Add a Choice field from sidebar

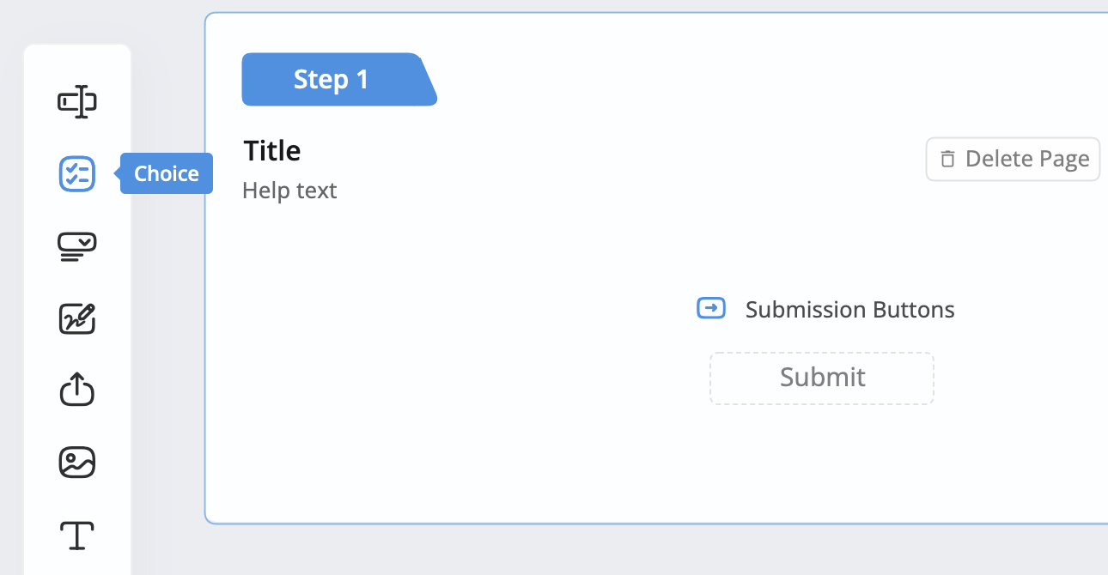click(77, 174)
